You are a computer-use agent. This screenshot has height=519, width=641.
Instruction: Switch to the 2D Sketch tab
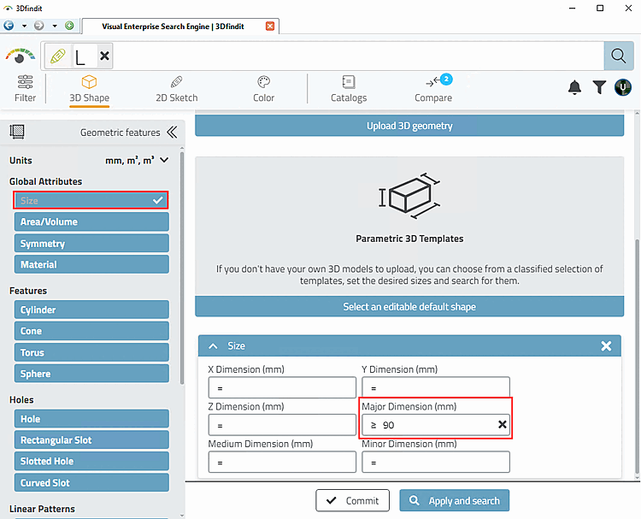pos(177,88)
